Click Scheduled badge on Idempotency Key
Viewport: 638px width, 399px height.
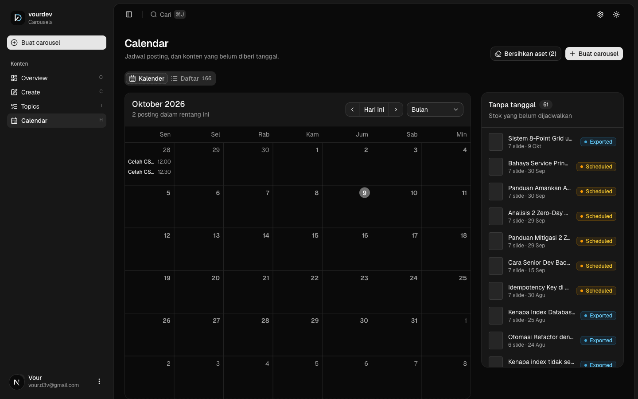[596, 291]
